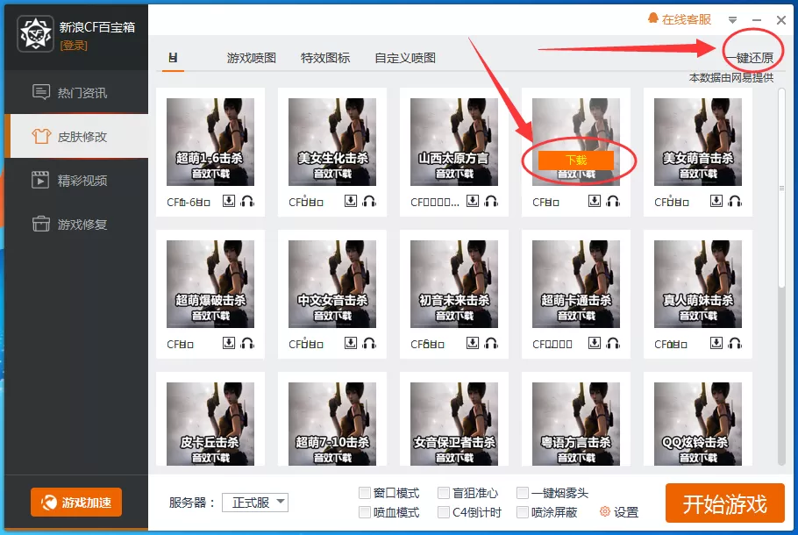Click download icon under 真人萌妹击杀 card
798x535 pixels.
(x=716, y=343)
